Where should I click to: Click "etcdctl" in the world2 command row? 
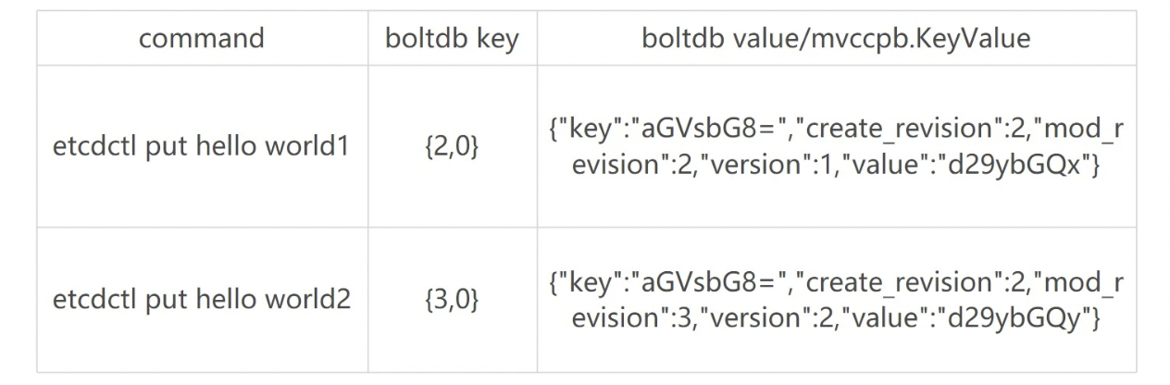pos(93,301)
